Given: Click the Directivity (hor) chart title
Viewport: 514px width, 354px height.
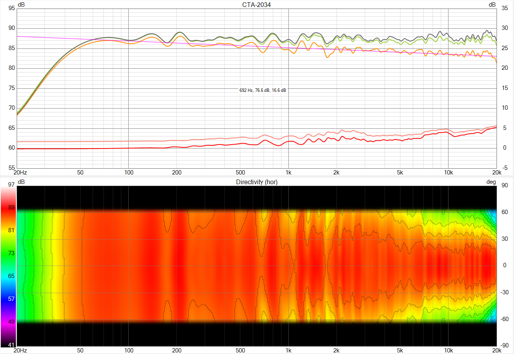Looking at the screenshot, I should click(257, 182).
